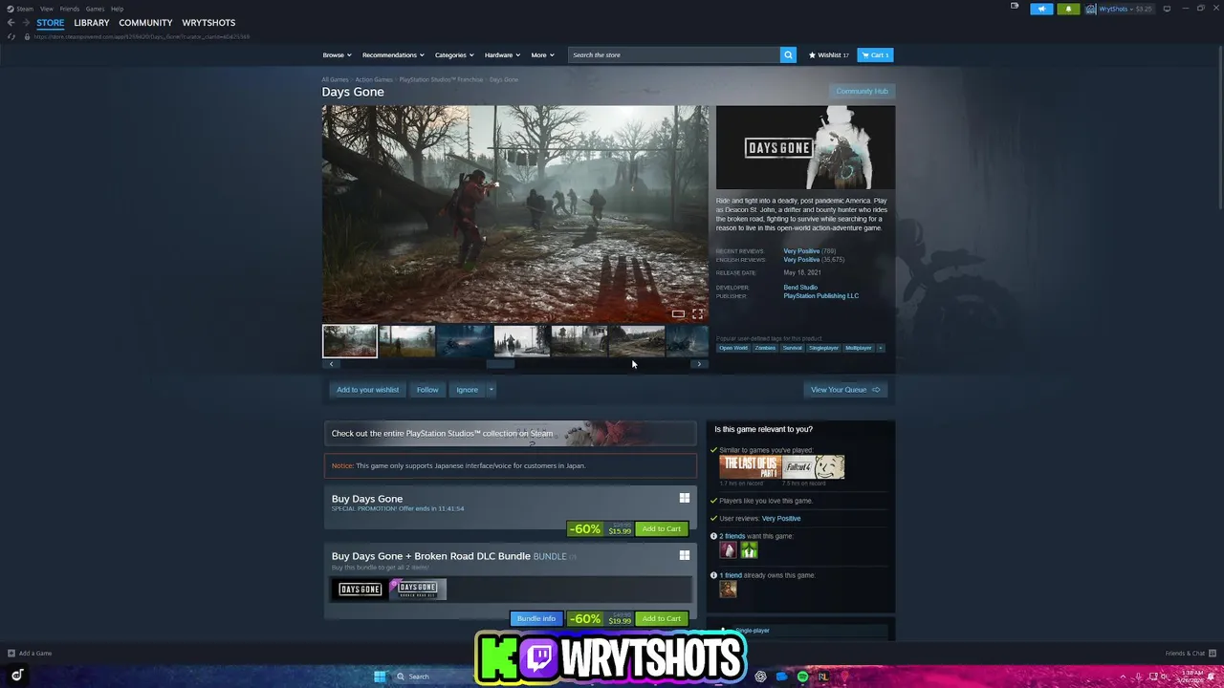
Task: Open the Community Hub
Action: (x=862, y=91)
